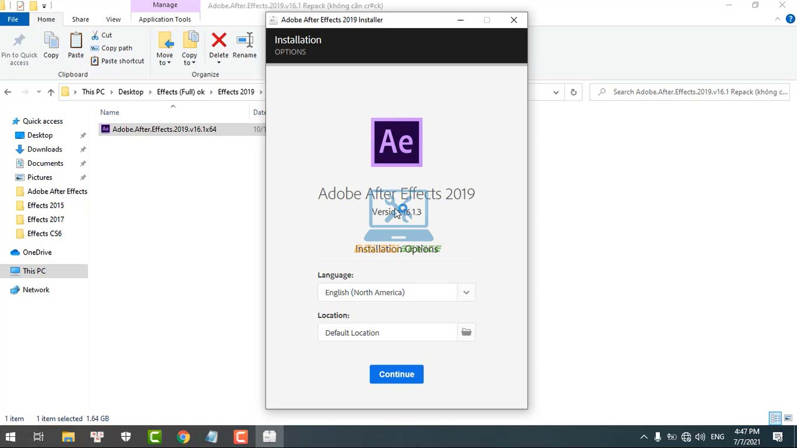The width and height of the screenshot is (797, 448).
Task: Open the address bar history dropdown
Action: pyautogui.click(x=556, y=92)
